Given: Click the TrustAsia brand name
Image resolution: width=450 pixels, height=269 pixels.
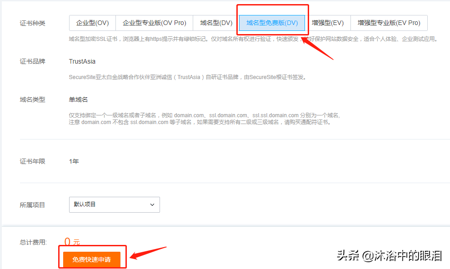Looking at the screenshot, I should (x=82, y=61).
